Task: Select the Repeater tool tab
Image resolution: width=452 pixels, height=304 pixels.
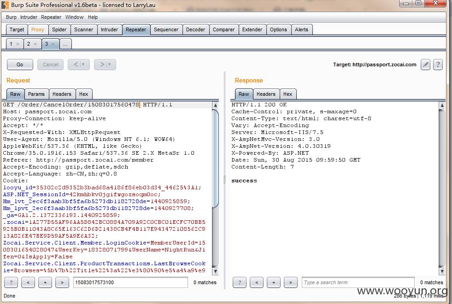Action: [x=136, y=29]
